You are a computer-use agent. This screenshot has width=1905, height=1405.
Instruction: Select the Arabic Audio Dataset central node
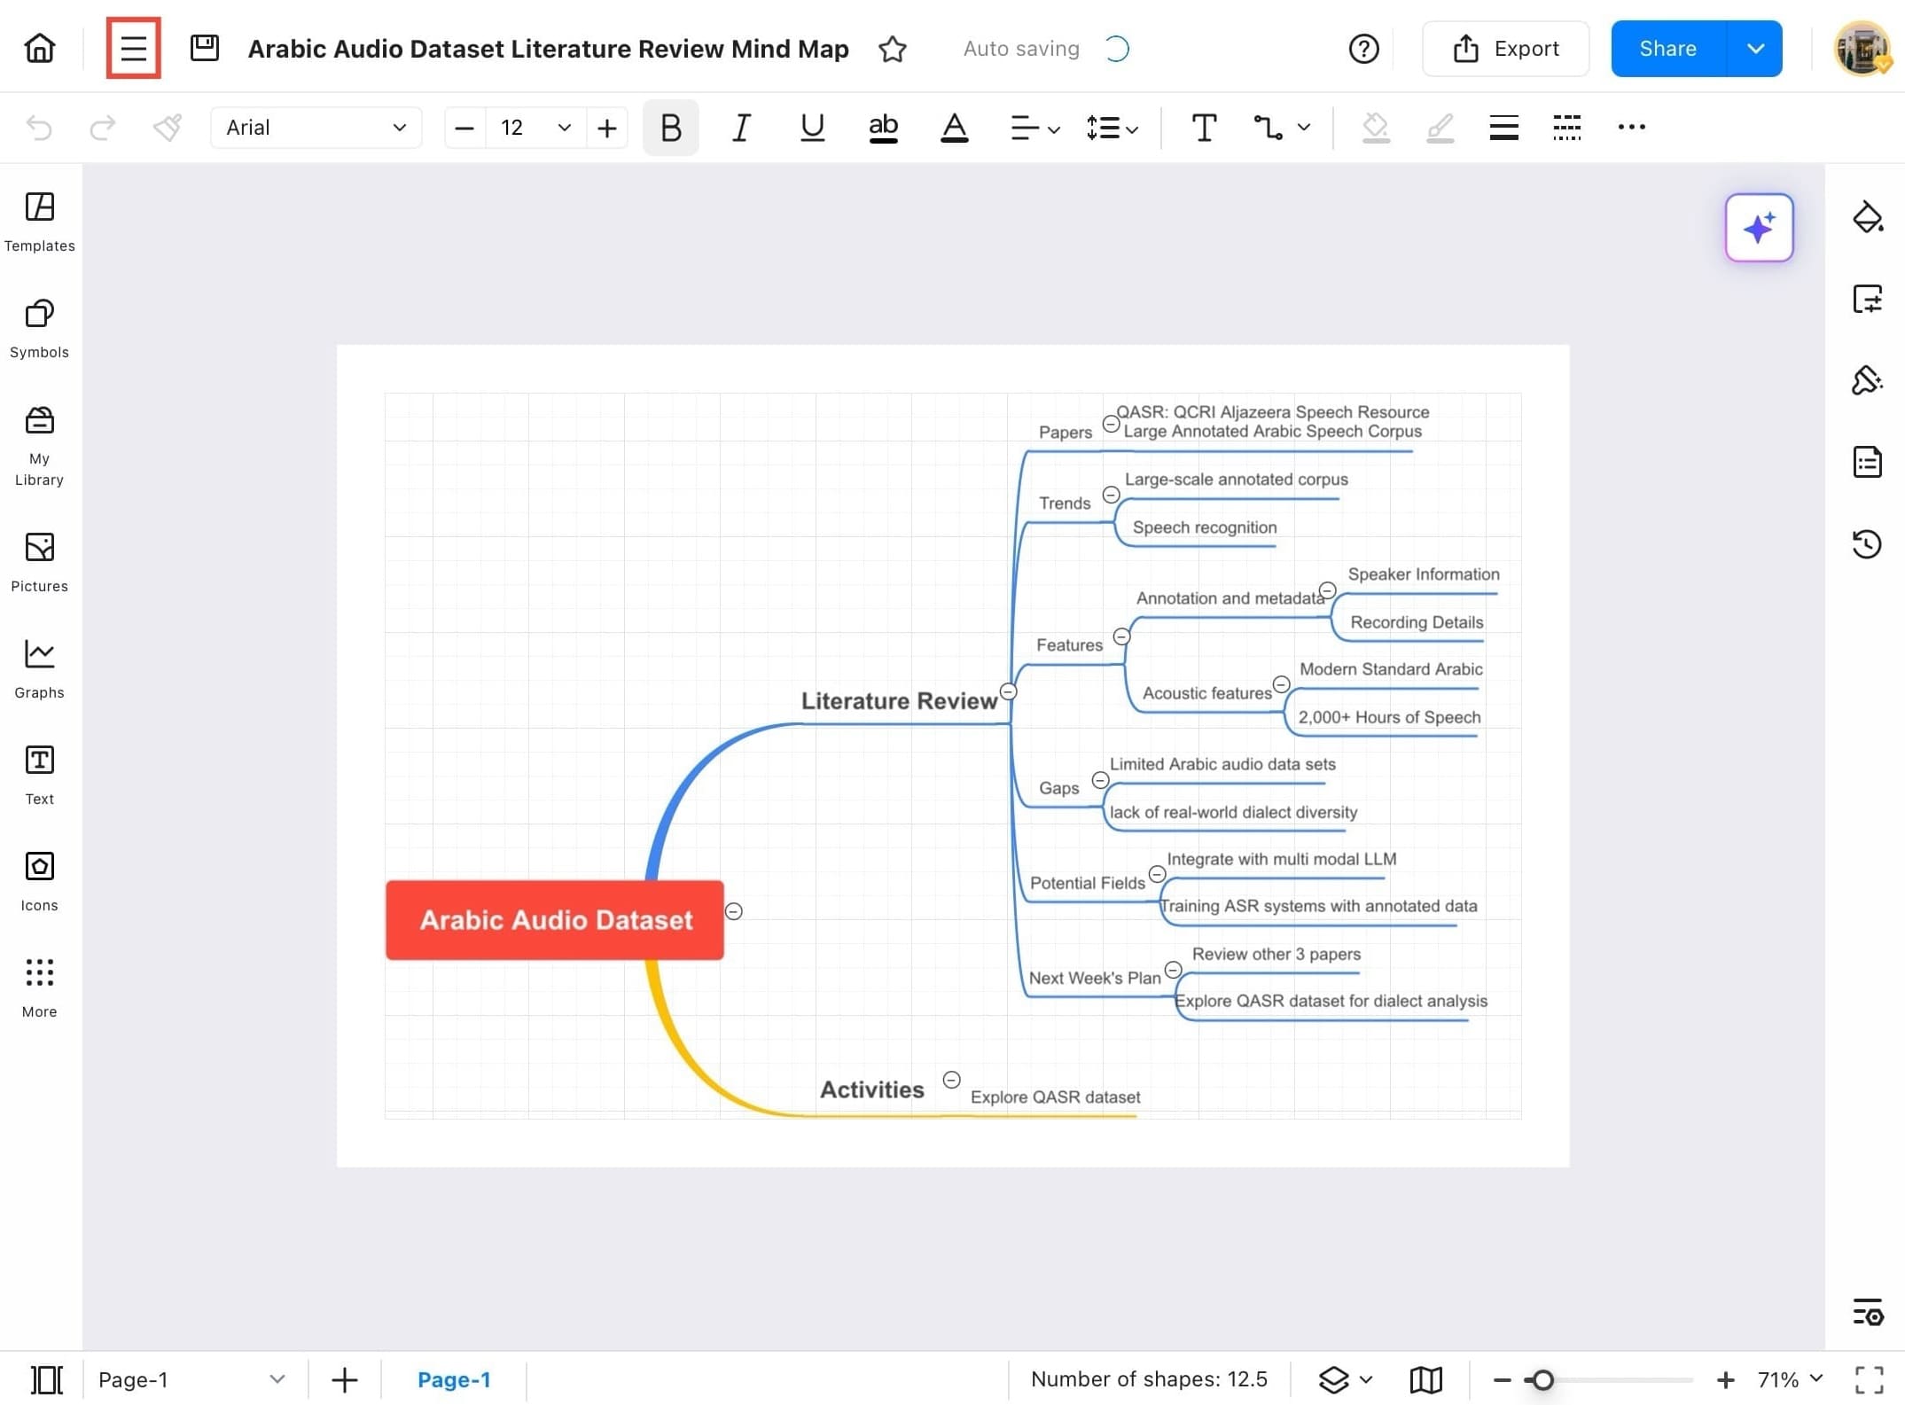pyautogui.click(x=554, y=919)
